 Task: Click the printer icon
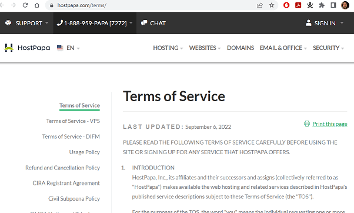[x=307, y=124]
